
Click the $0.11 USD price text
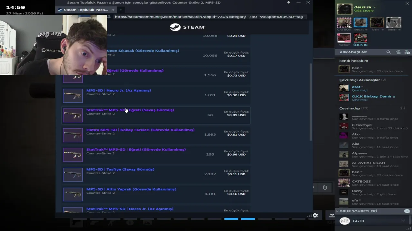point(236,174)
